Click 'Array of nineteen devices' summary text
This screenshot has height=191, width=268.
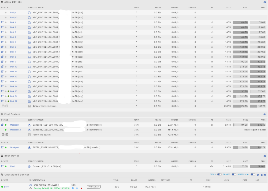[44, 106]
